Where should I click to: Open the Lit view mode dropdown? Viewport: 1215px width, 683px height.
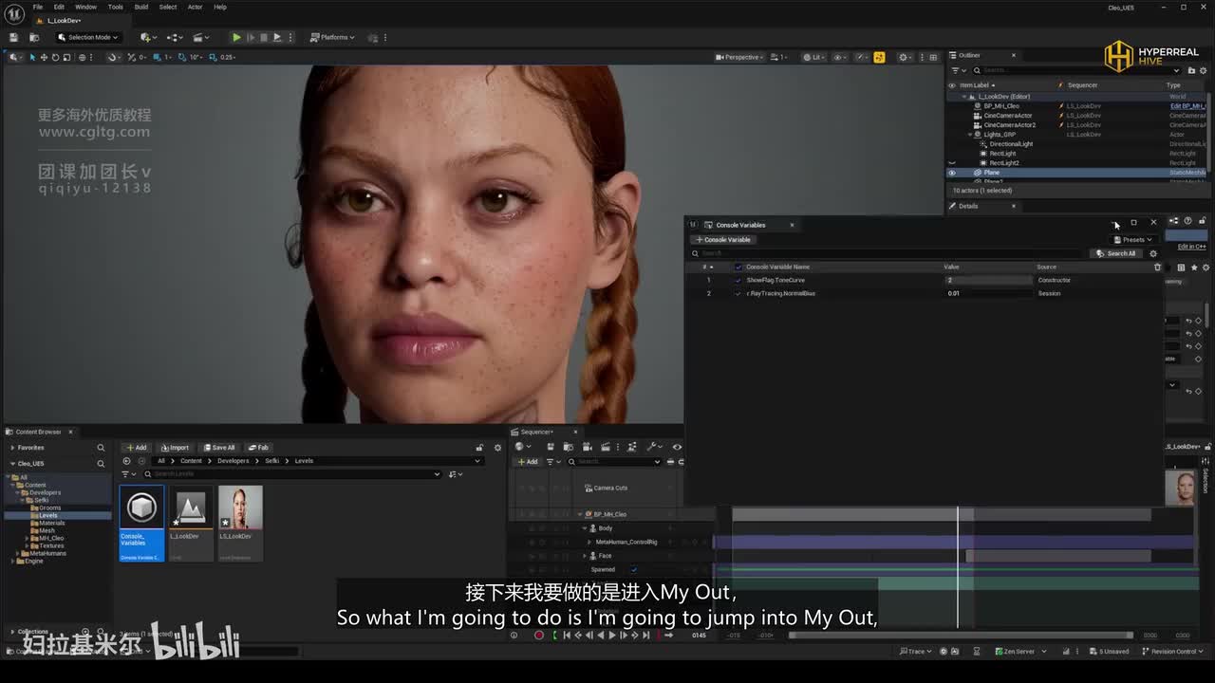pyautogui.click(x=814, y=57)
